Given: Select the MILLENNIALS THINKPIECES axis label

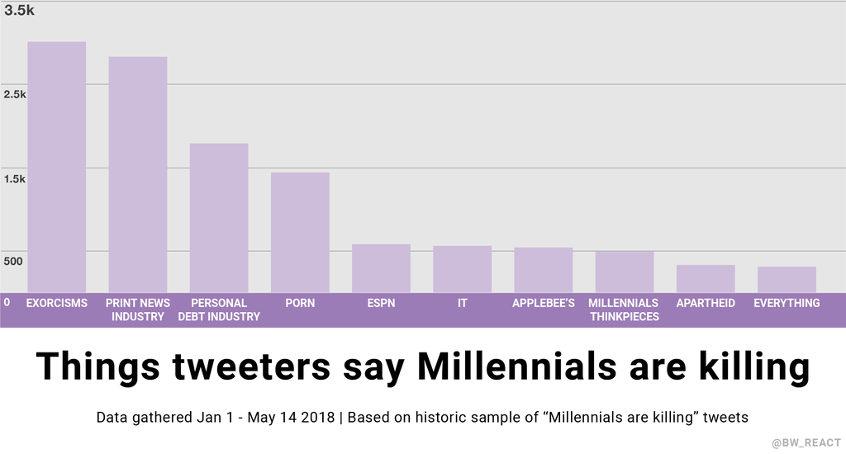Looking at the screenshot, I should 624,310.
